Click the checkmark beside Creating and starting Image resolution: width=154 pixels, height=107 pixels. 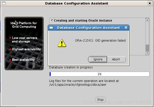pos(52,20)
